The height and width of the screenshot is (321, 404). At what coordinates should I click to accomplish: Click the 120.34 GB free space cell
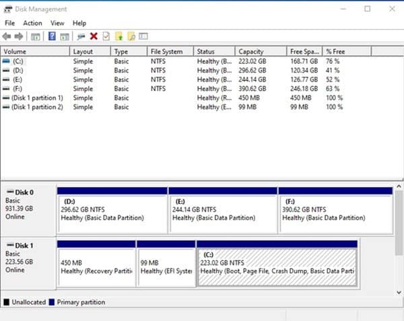coord(304,70)
